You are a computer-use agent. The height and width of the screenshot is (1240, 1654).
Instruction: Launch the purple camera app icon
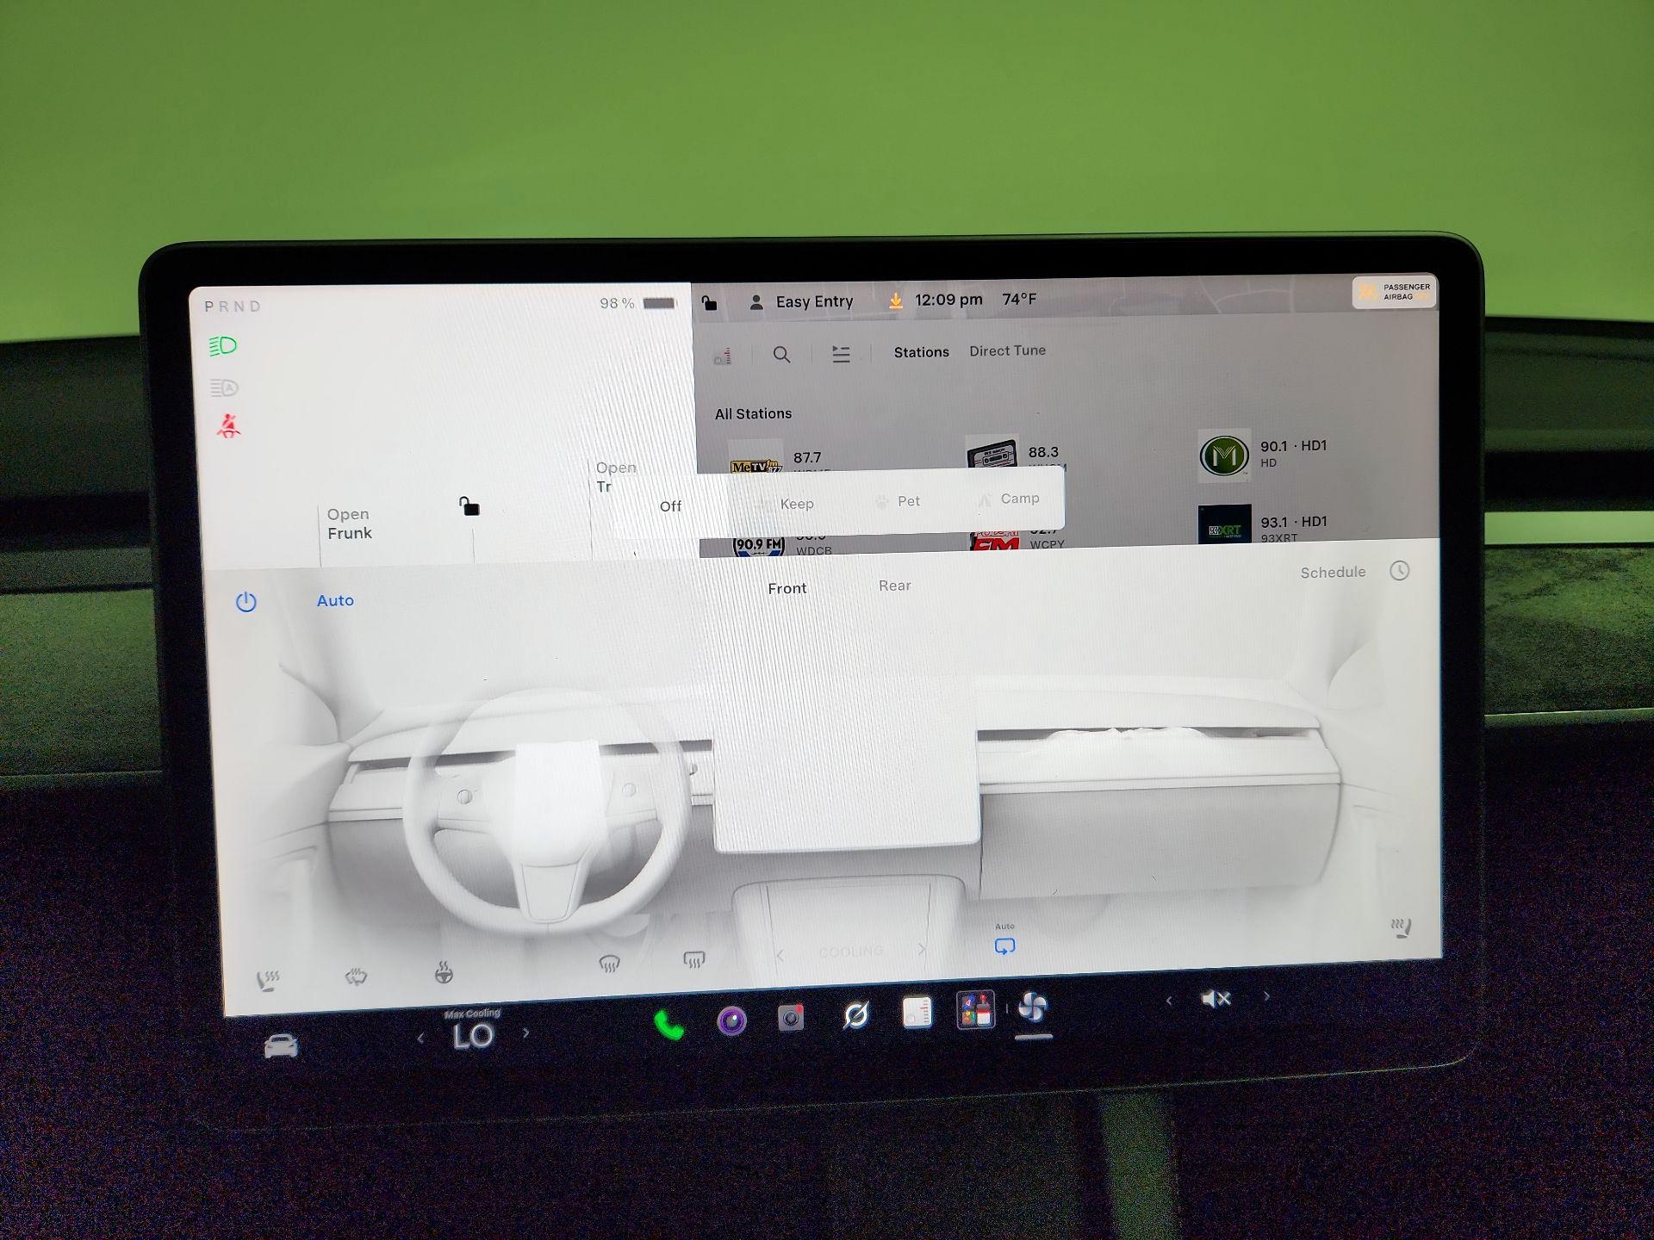click(x=731, y=1021)
